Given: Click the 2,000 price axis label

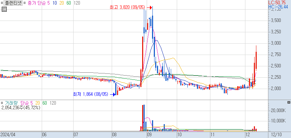Looking at the screenshot, I should [276, 89].
